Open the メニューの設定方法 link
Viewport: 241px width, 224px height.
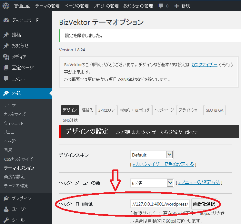point(199,182)
